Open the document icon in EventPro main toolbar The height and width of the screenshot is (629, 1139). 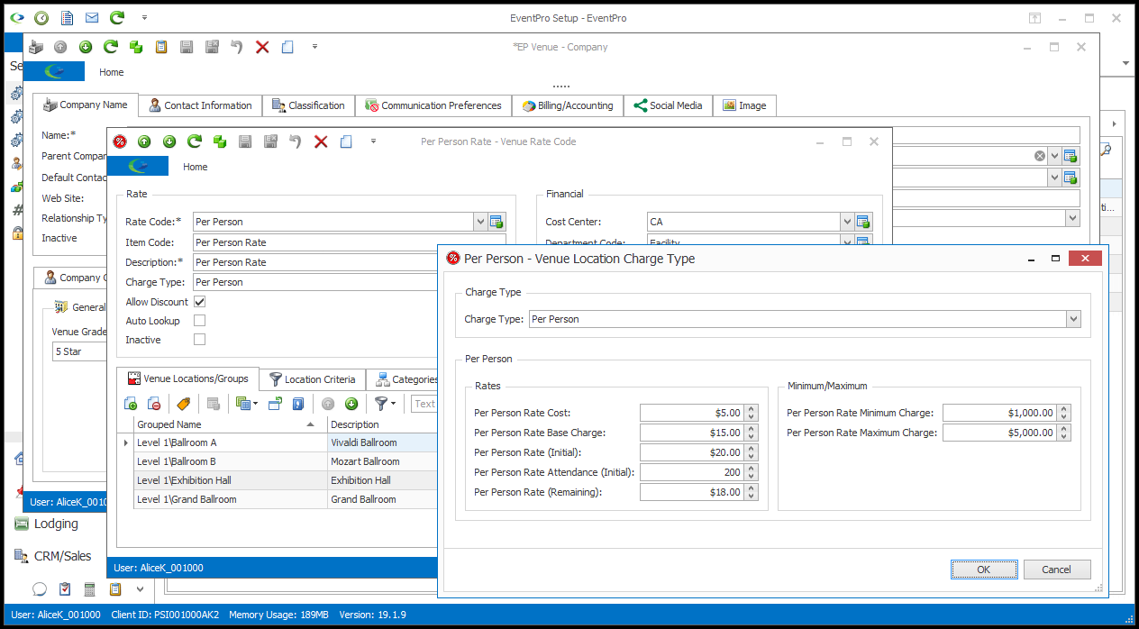(x=67, y=18)
